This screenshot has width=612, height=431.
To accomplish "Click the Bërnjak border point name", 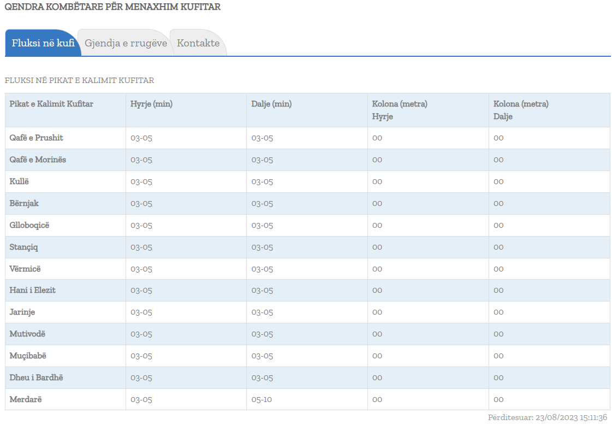I will click(24, 203).
